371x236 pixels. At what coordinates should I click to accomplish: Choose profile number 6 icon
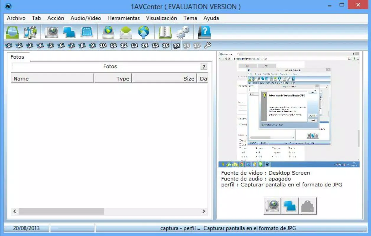click(61, 45)
